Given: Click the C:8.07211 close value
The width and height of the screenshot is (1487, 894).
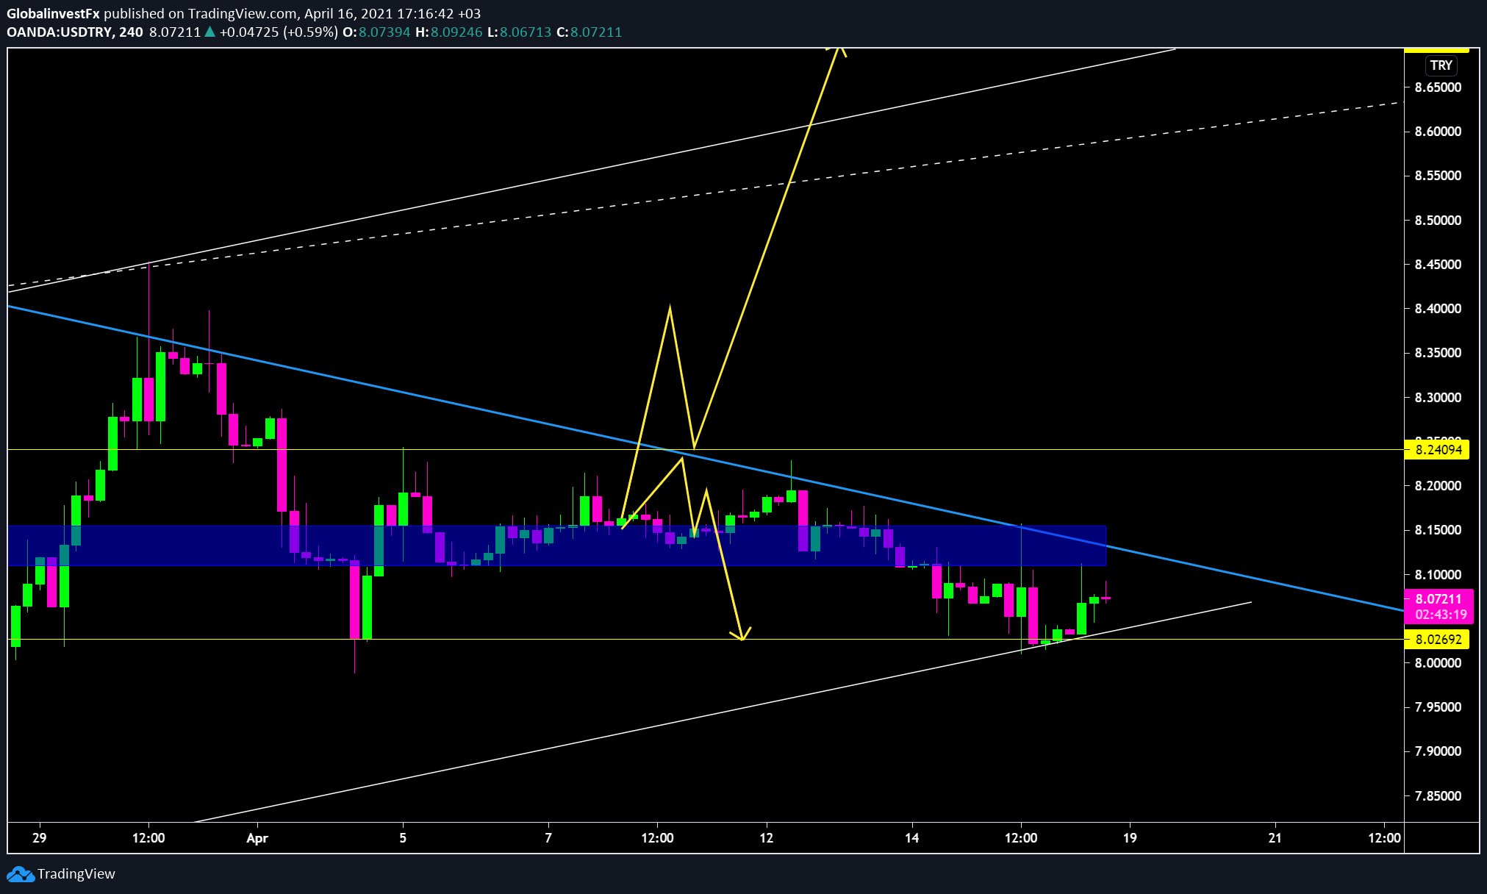Looking at the screenshot, I should pos(589,32).
